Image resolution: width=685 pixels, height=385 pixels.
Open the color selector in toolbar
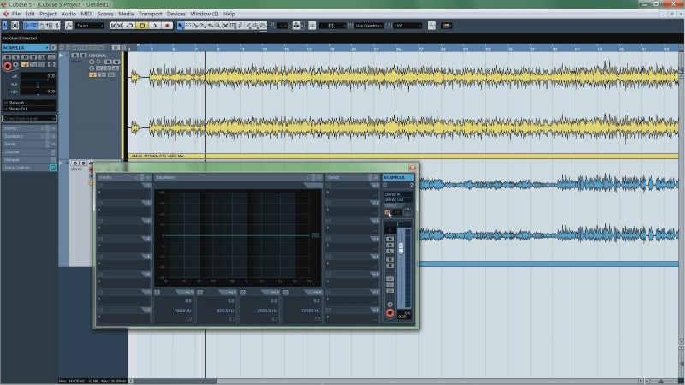coord(446,26)
